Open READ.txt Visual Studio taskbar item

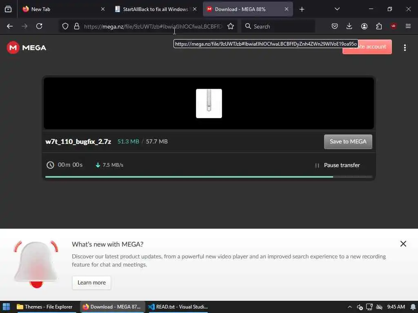[178, 307]
